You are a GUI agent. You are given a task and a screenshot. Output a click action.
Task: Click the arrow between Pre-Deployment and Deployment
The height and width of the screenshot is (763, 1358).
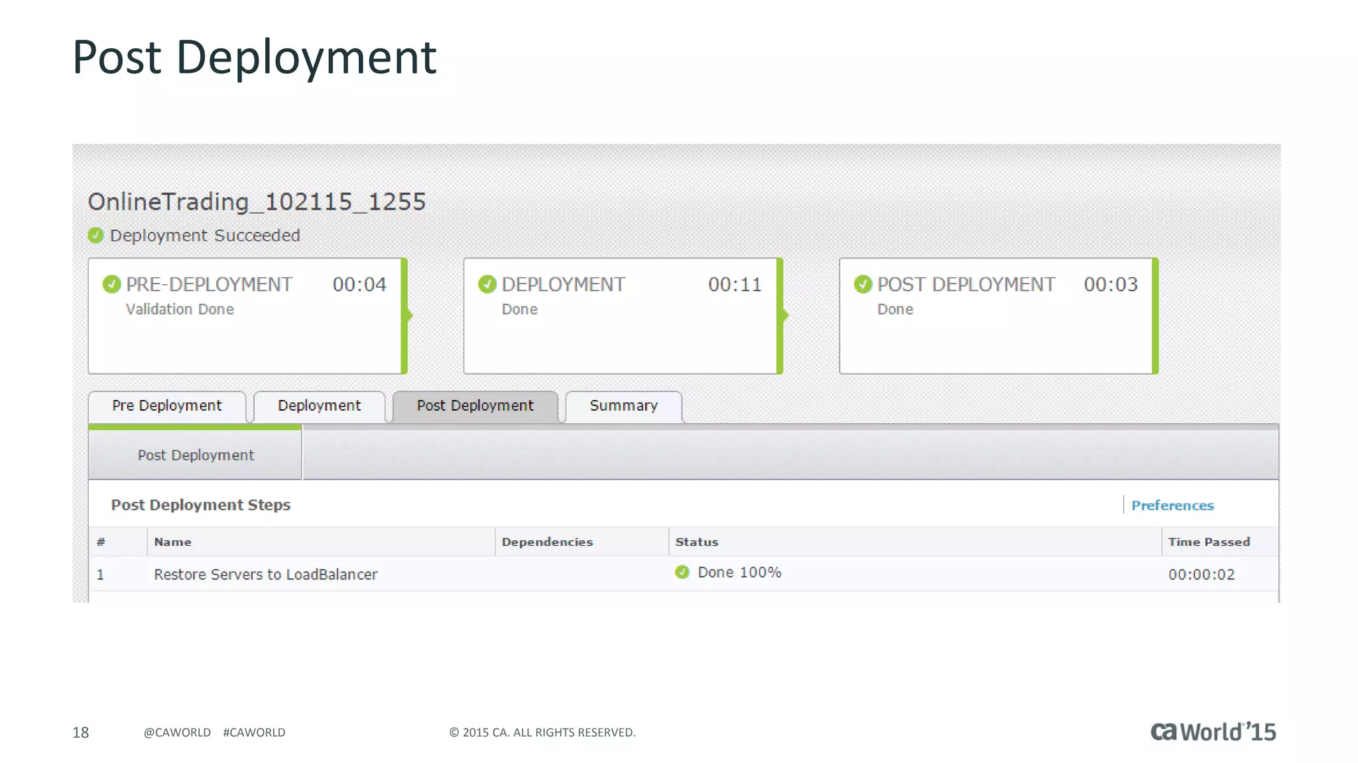(410, 315)
